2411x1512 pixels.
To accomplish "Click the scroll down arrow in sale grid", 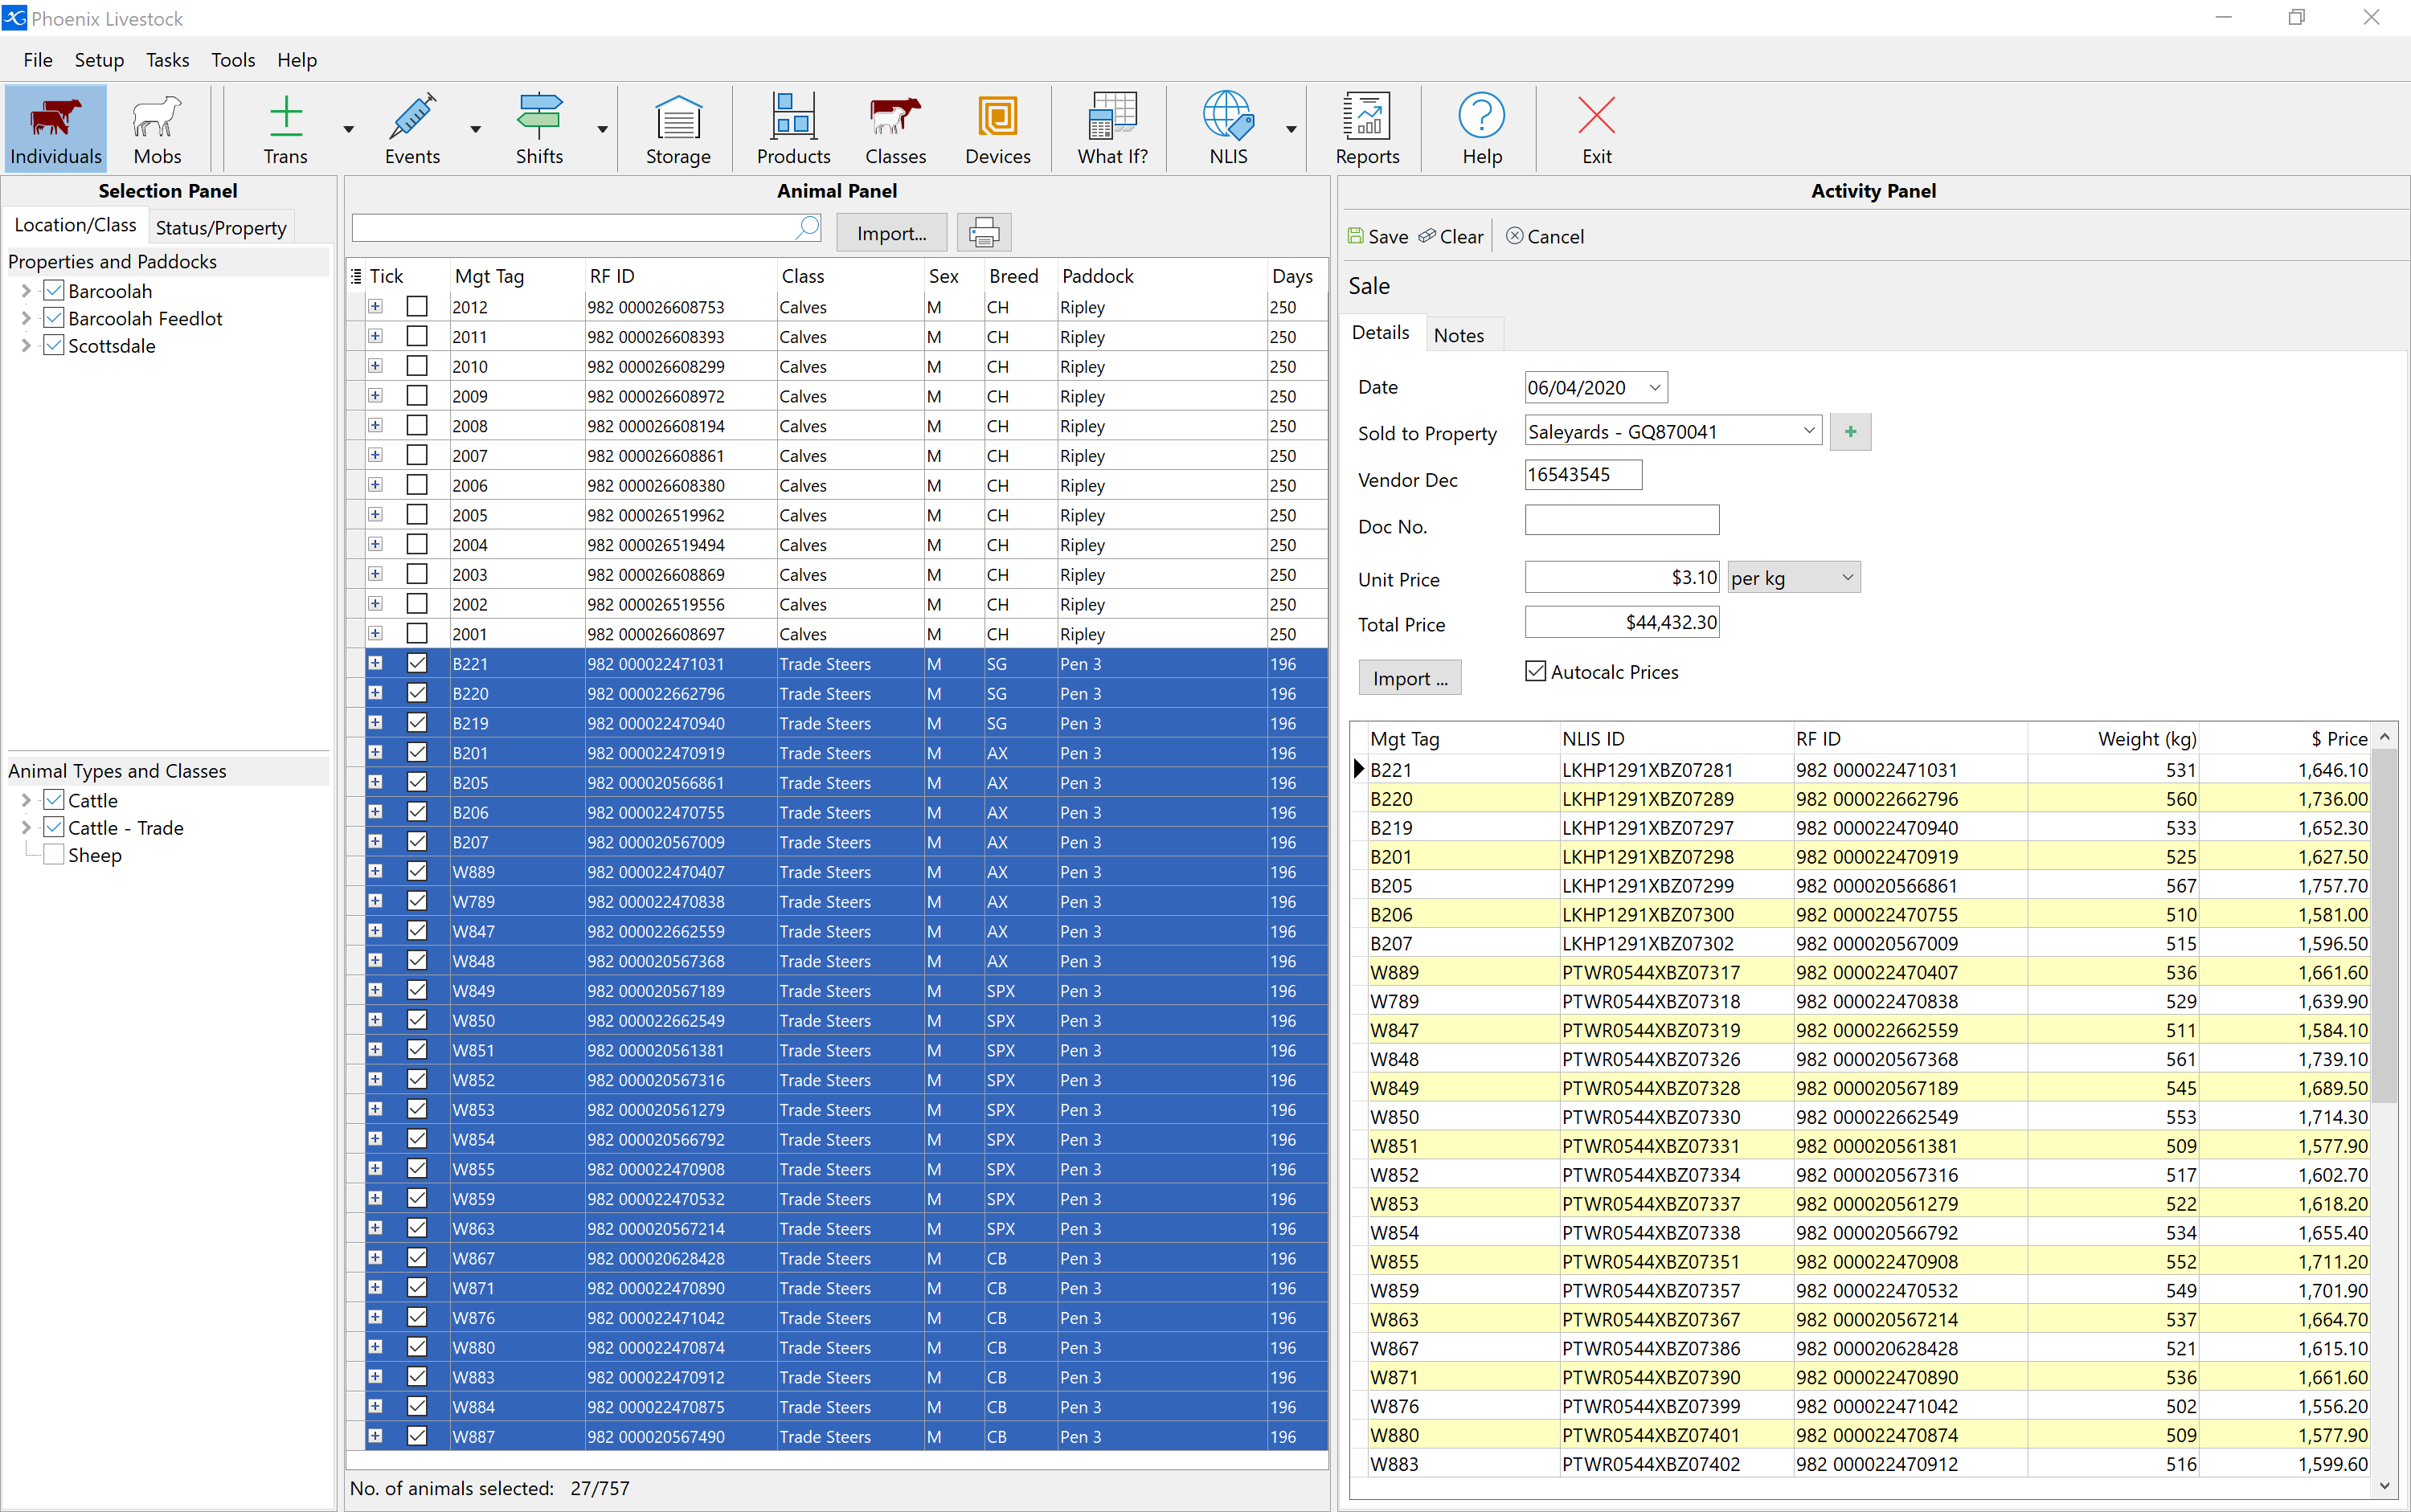I will click(x=2385, y=1485).
